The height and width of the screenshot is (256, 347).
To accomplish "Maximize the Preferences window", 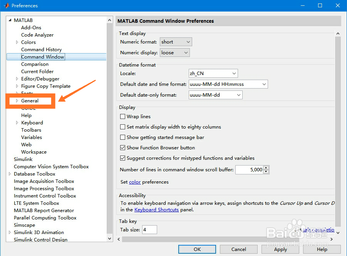I will coord(320,5).
